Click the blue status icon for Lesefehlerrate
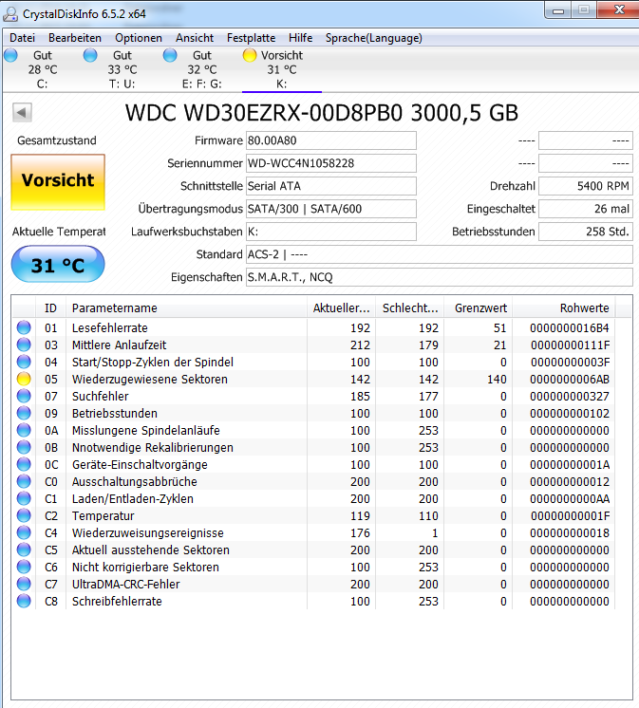639x708 pixels. (24, 327)
